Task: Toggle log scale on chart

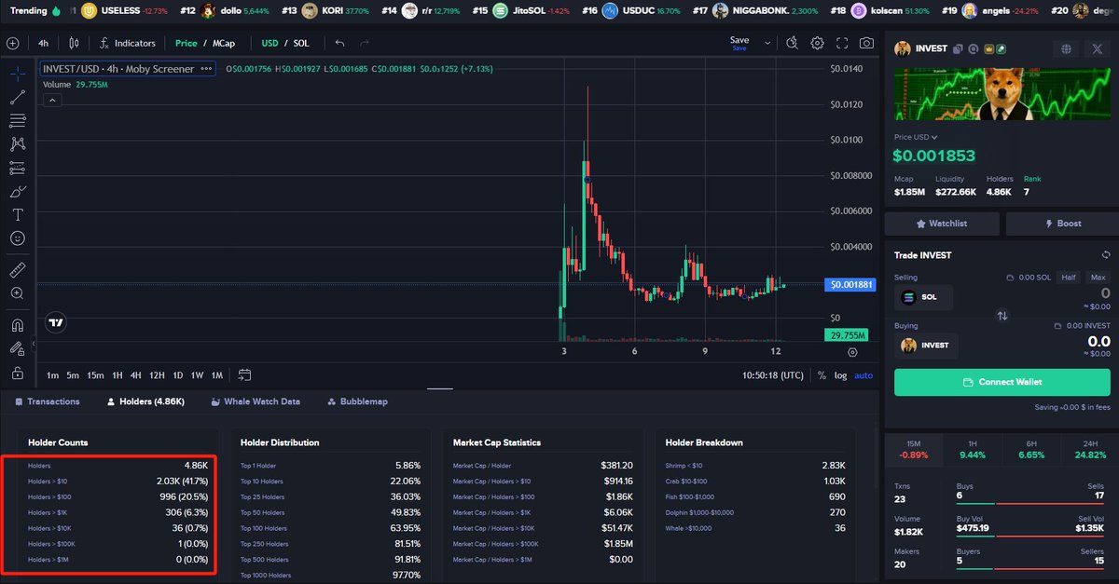Action: coord(840,375)
